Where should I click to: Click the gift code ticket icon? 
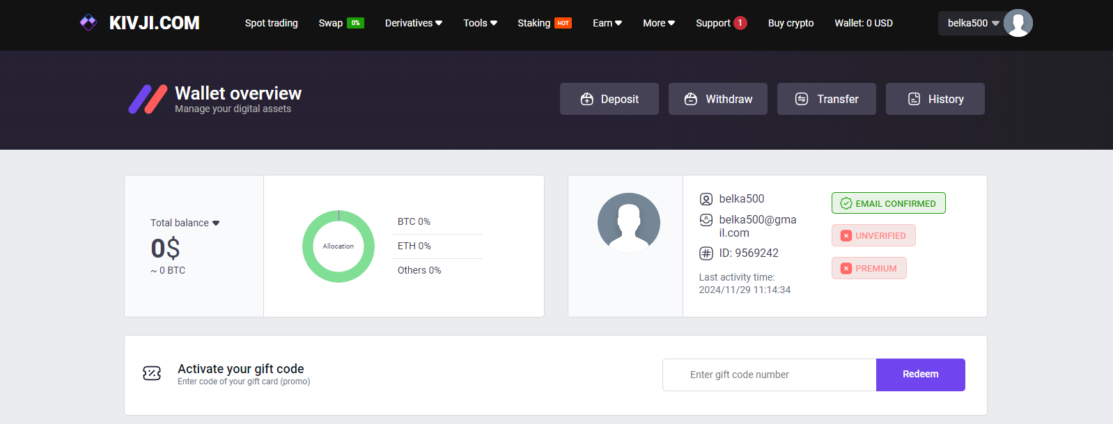pyautogui.click(x=152, y=374)
